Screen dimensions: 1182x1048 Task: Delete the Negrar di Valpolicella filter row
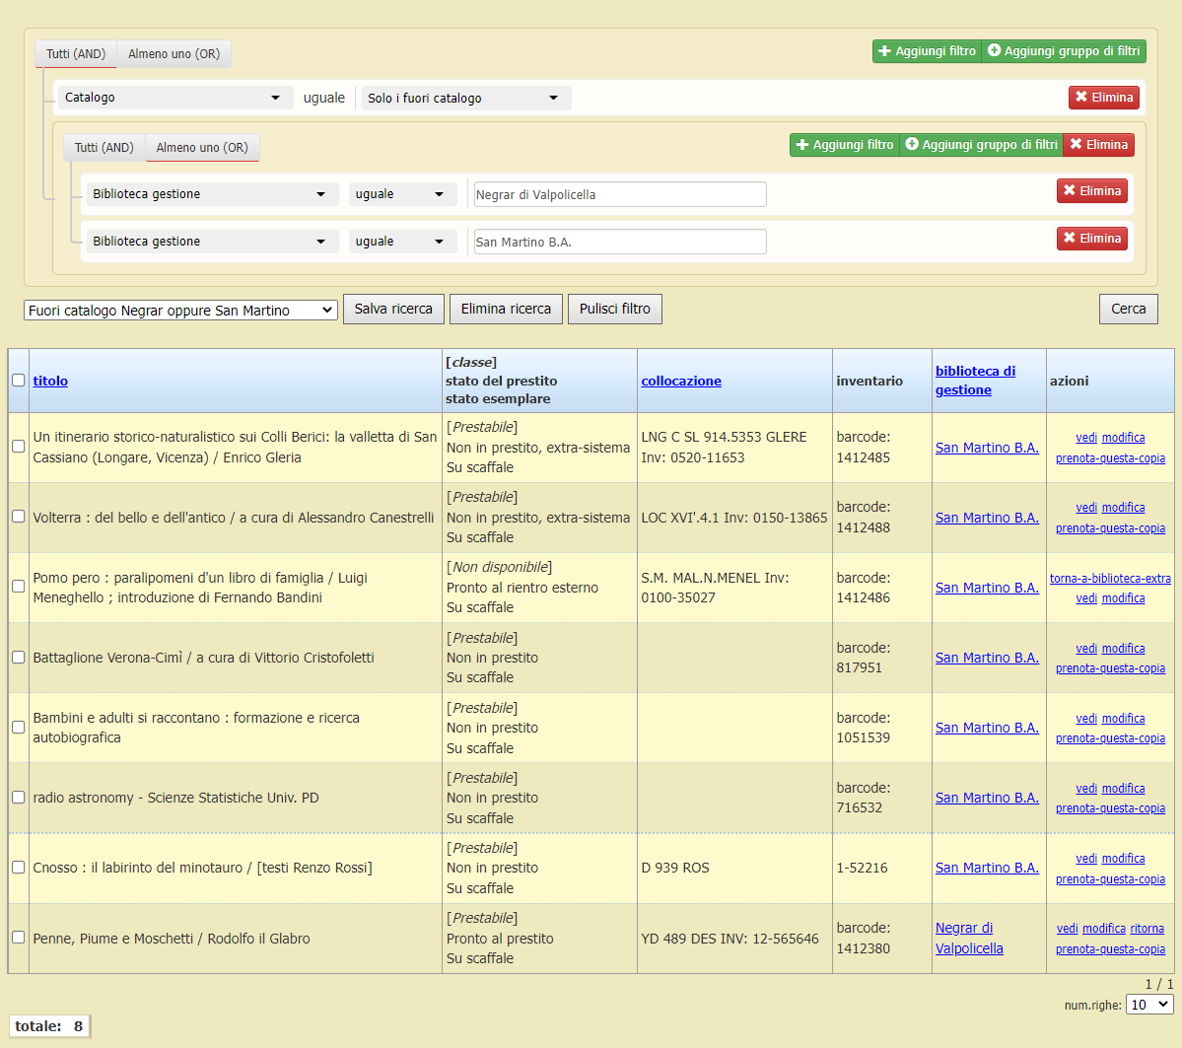(x=1091, y=191)
